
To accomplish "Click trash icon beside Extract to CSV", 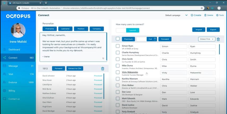I will tap(103, 69).
